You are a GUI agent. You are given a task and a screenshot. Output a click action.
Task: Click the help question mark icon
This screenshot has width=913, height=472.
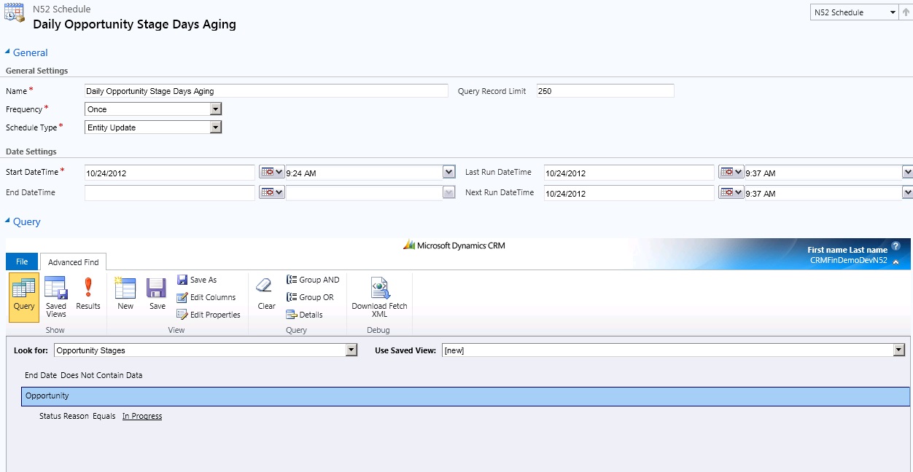pos(895,247)
